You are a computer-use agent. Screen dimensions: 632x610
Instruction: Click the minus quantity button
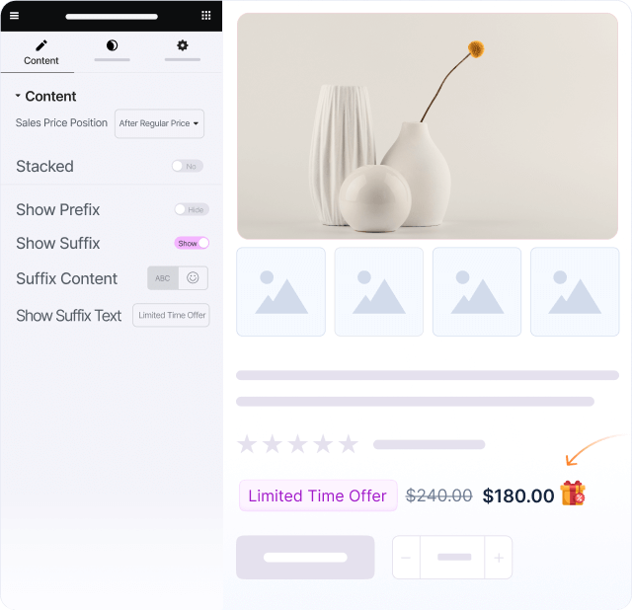pyautogui.click(x=406, y=558)
